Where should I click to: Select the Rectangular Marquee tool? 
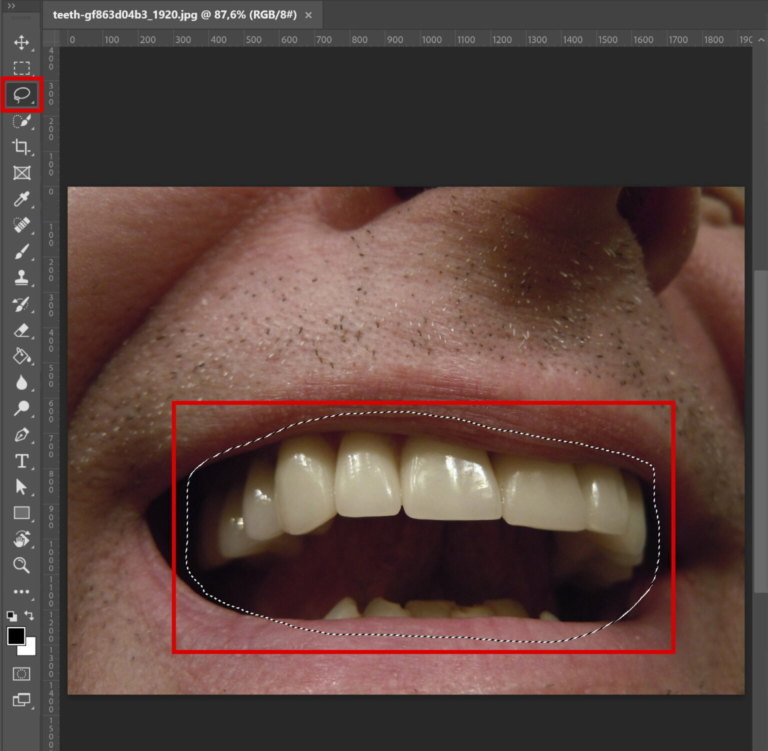coord(21,68)
